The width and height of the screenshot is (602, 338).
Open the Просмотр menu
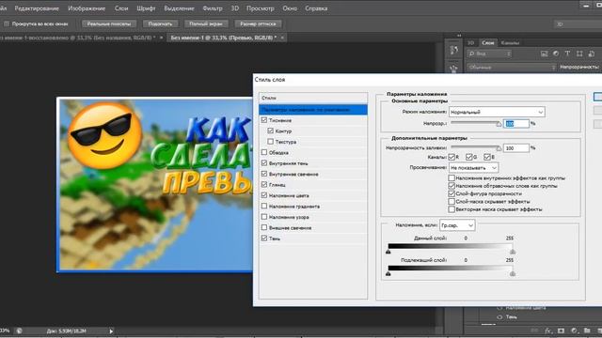(x=261, y=8)
